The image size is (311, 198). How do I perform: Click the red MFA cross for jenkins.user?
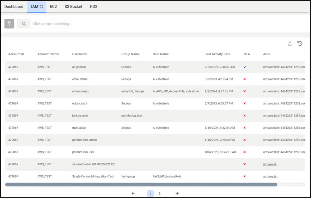pyautogui.click(x=245, y=116)
